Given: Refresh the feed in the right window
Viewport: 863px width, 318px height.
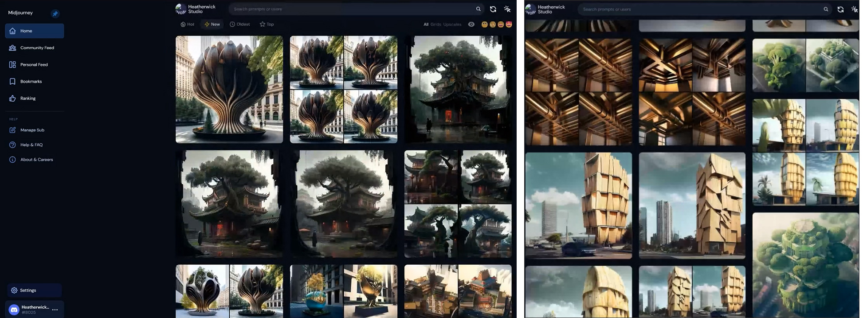Looking at the screenshot, I should 840,9.
